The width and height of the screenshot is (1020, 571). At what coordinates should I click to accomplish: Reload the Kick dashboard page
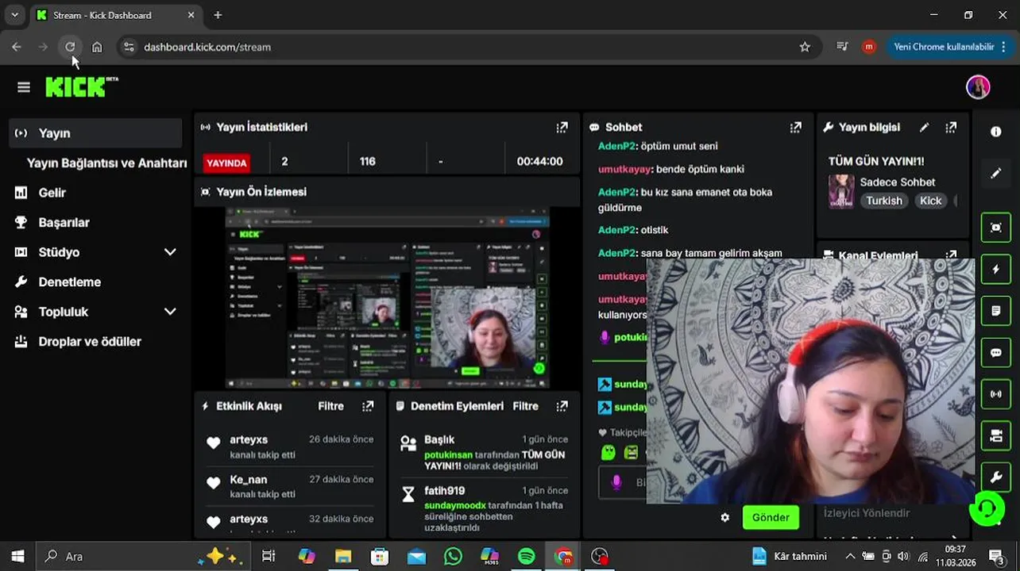(x=70, y=47)
